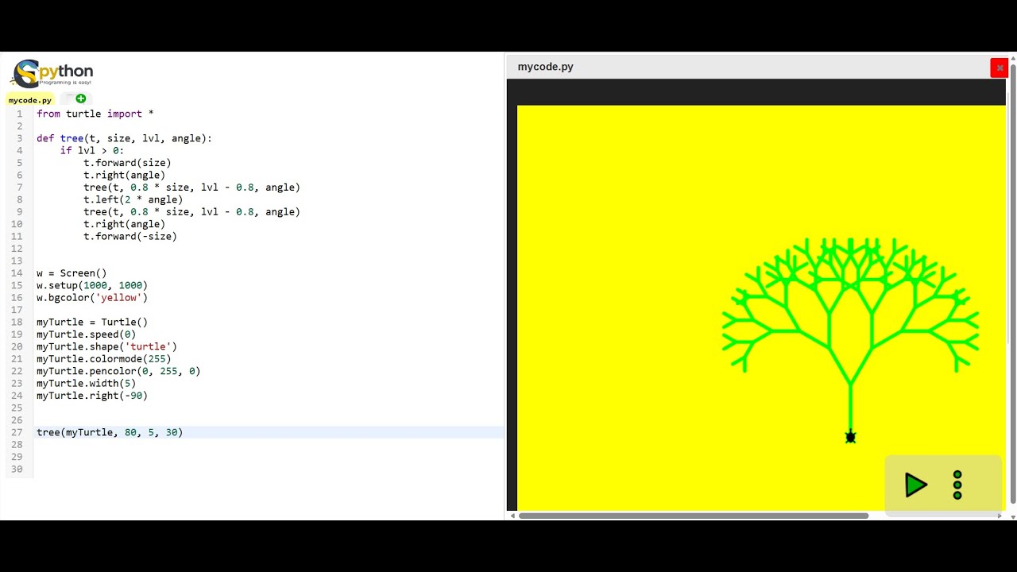The width and height of the screenshot is (1017, 572).
Task: Click line number 27 in gutter
Action: click(x=17, y=432)
